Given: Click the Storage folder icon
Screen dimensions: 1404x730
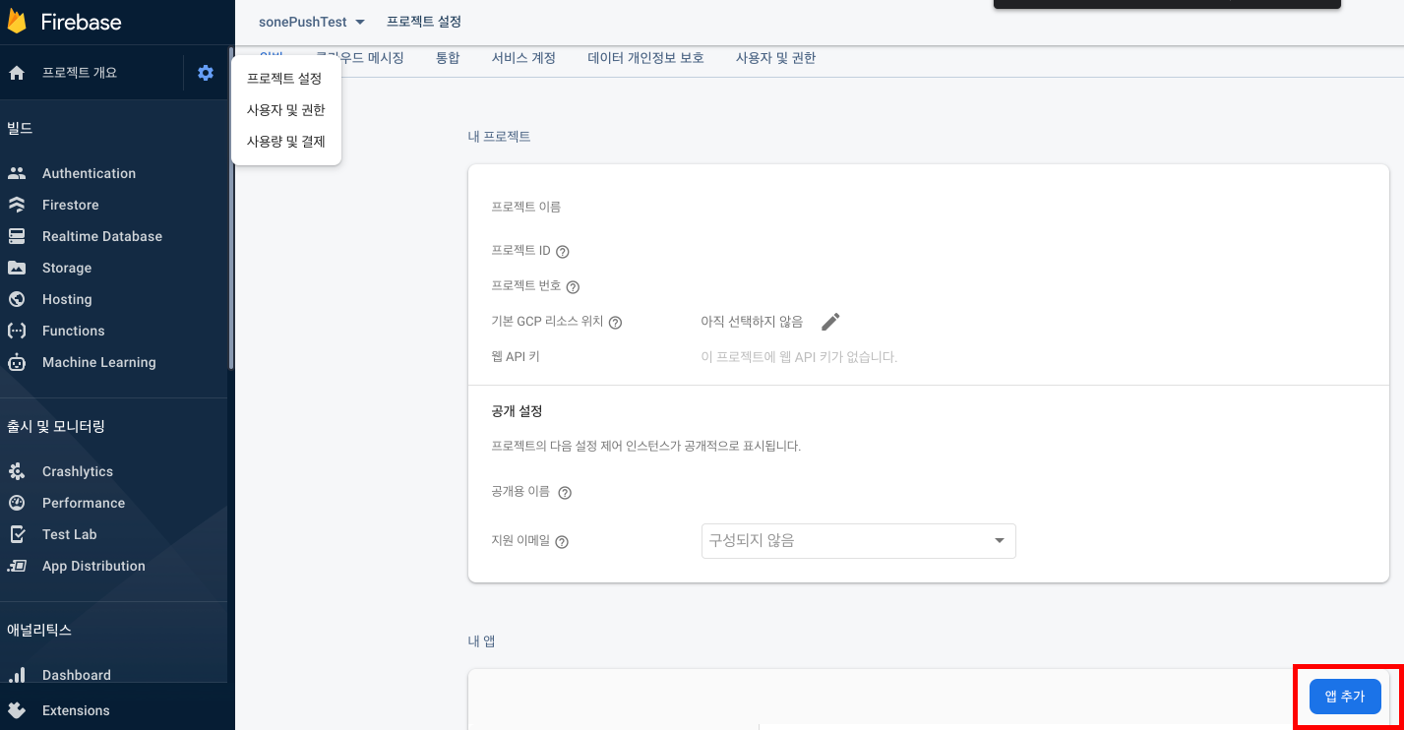Looking at the screenshot, I should point(17,268).
